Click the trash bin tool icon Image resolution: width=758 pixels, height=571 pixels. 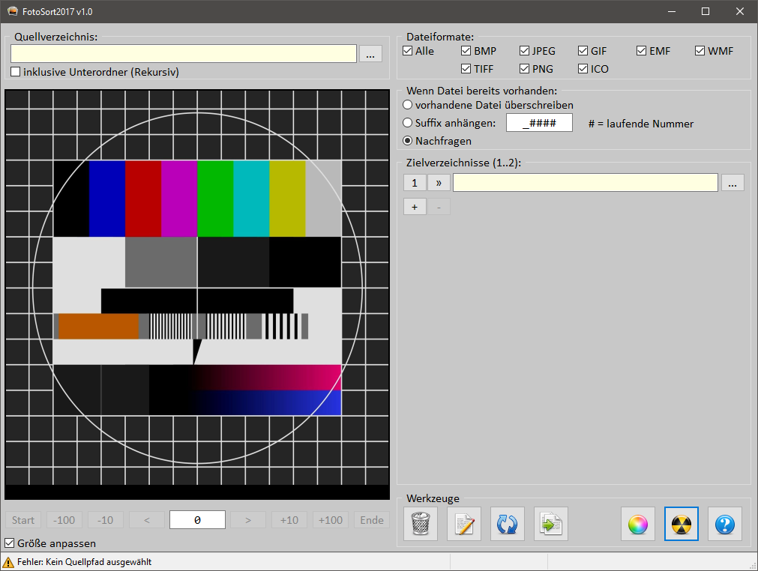click(x=421, y=524)
